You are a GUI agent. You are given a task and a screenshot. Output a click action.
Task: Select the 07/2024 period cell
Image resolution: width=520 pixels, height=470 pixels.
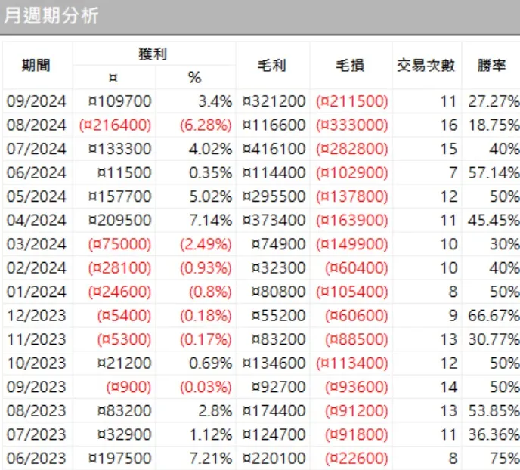(36, 149)
